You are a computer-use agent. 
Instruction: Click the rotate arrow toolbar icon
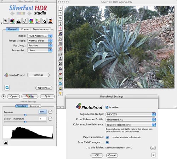60,18
